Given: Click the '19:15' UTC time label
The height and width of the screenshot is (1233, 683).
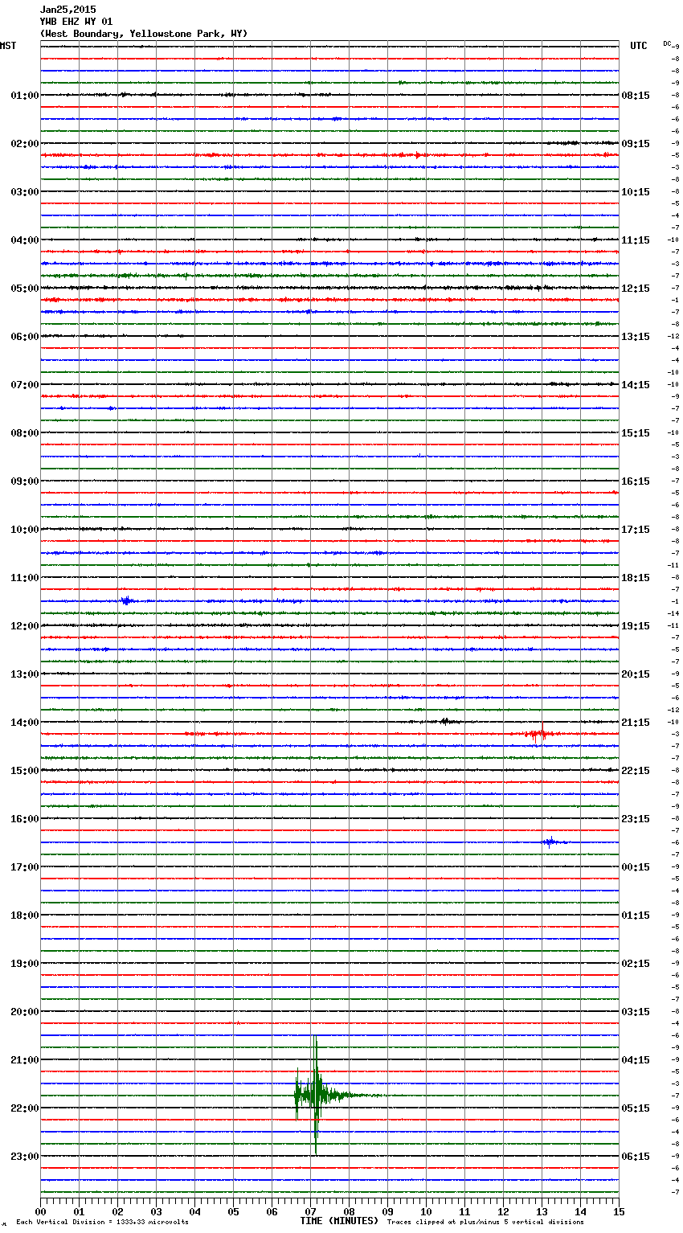Looking at the screenshot, I should (x=636, y=626).
